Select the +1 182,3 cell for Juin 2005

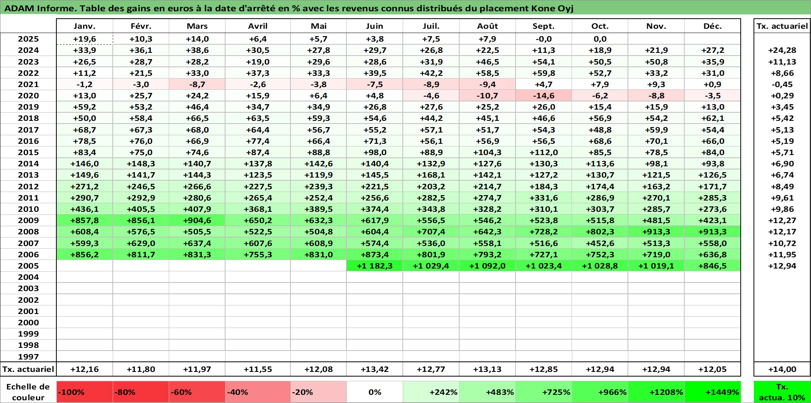[374, 266]
